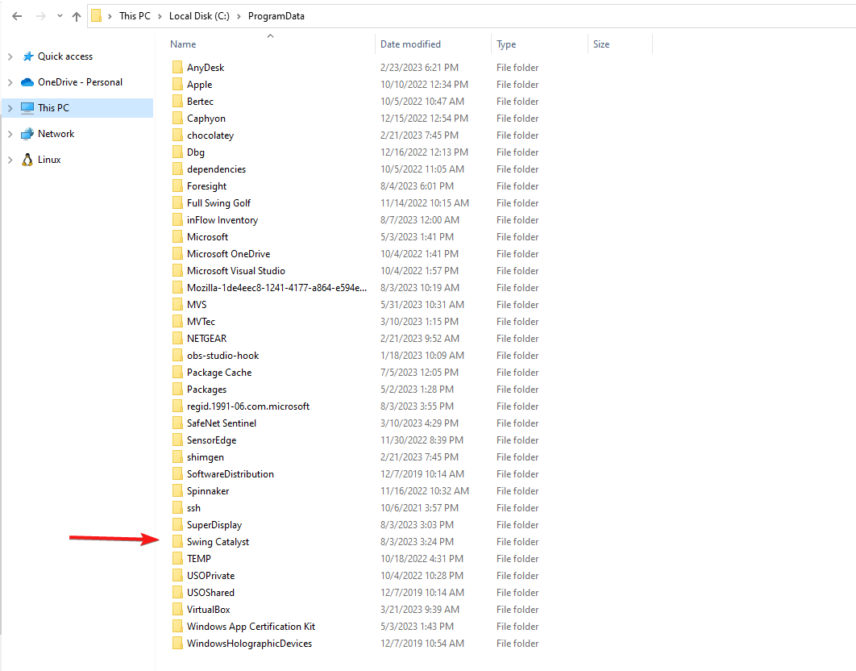Image resolution: width=856 pixels, height=671 pixels.
Task: Select the Packages folder name
Action: click(206, 390)
